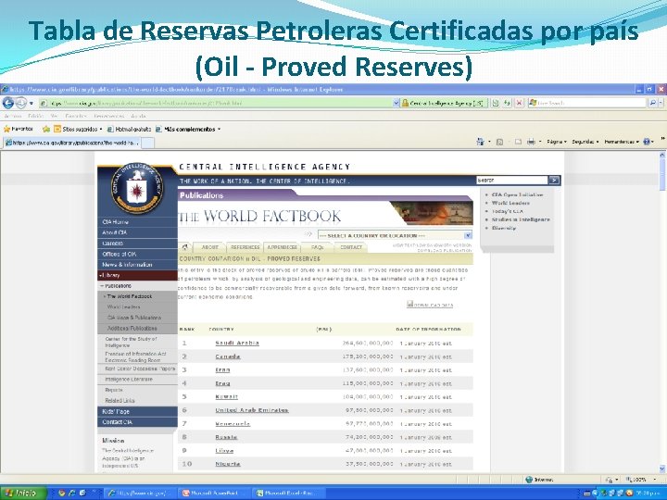Expand the Library section in the sidebar
Image resolution: width=667 pixels, height=500 pixels.
tap(137, 275)
